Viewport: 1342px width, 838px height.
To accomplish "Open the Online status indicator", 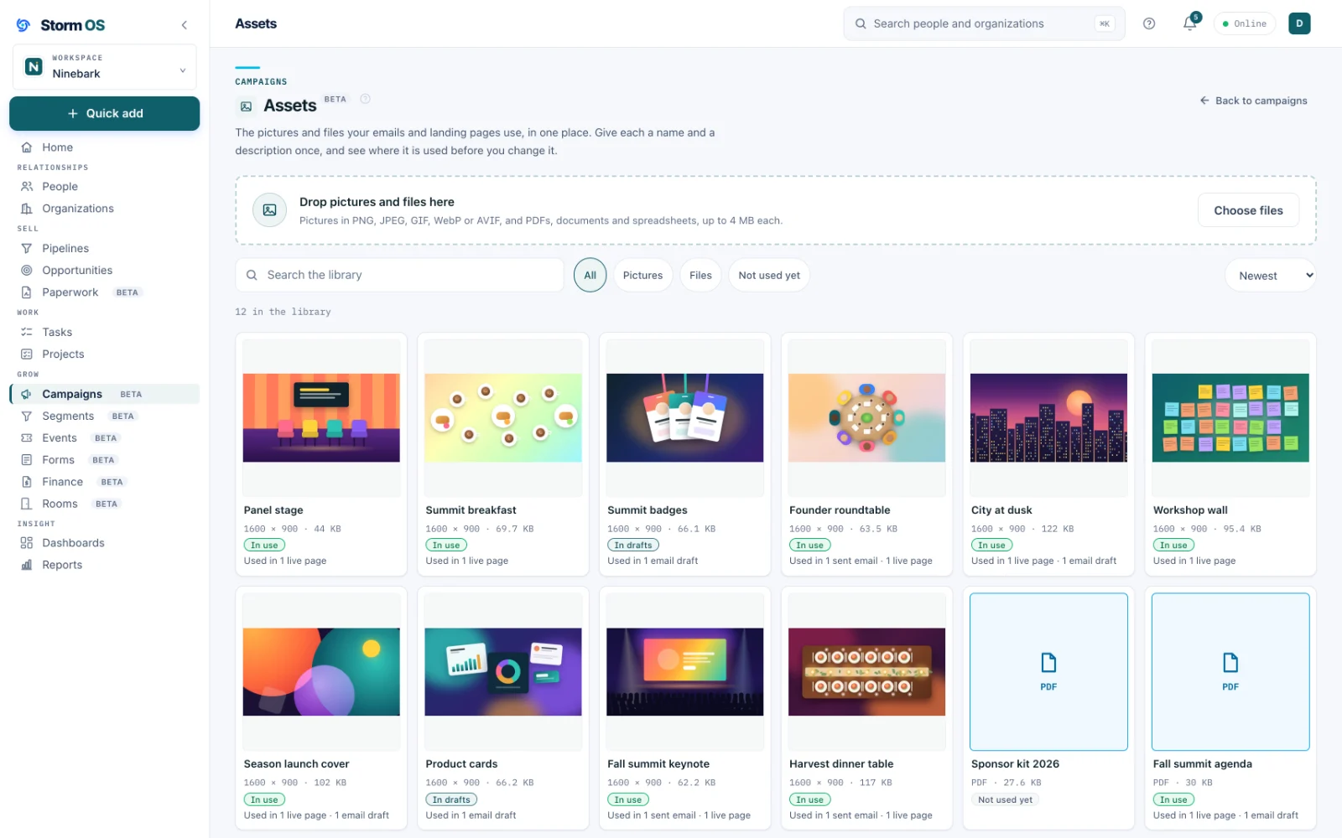I will 1245,23.
